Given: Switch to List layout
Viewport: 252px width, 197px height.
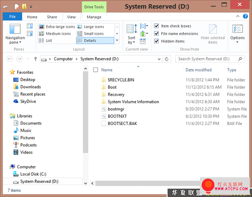Looking at the screenshot, I should 45,40.
